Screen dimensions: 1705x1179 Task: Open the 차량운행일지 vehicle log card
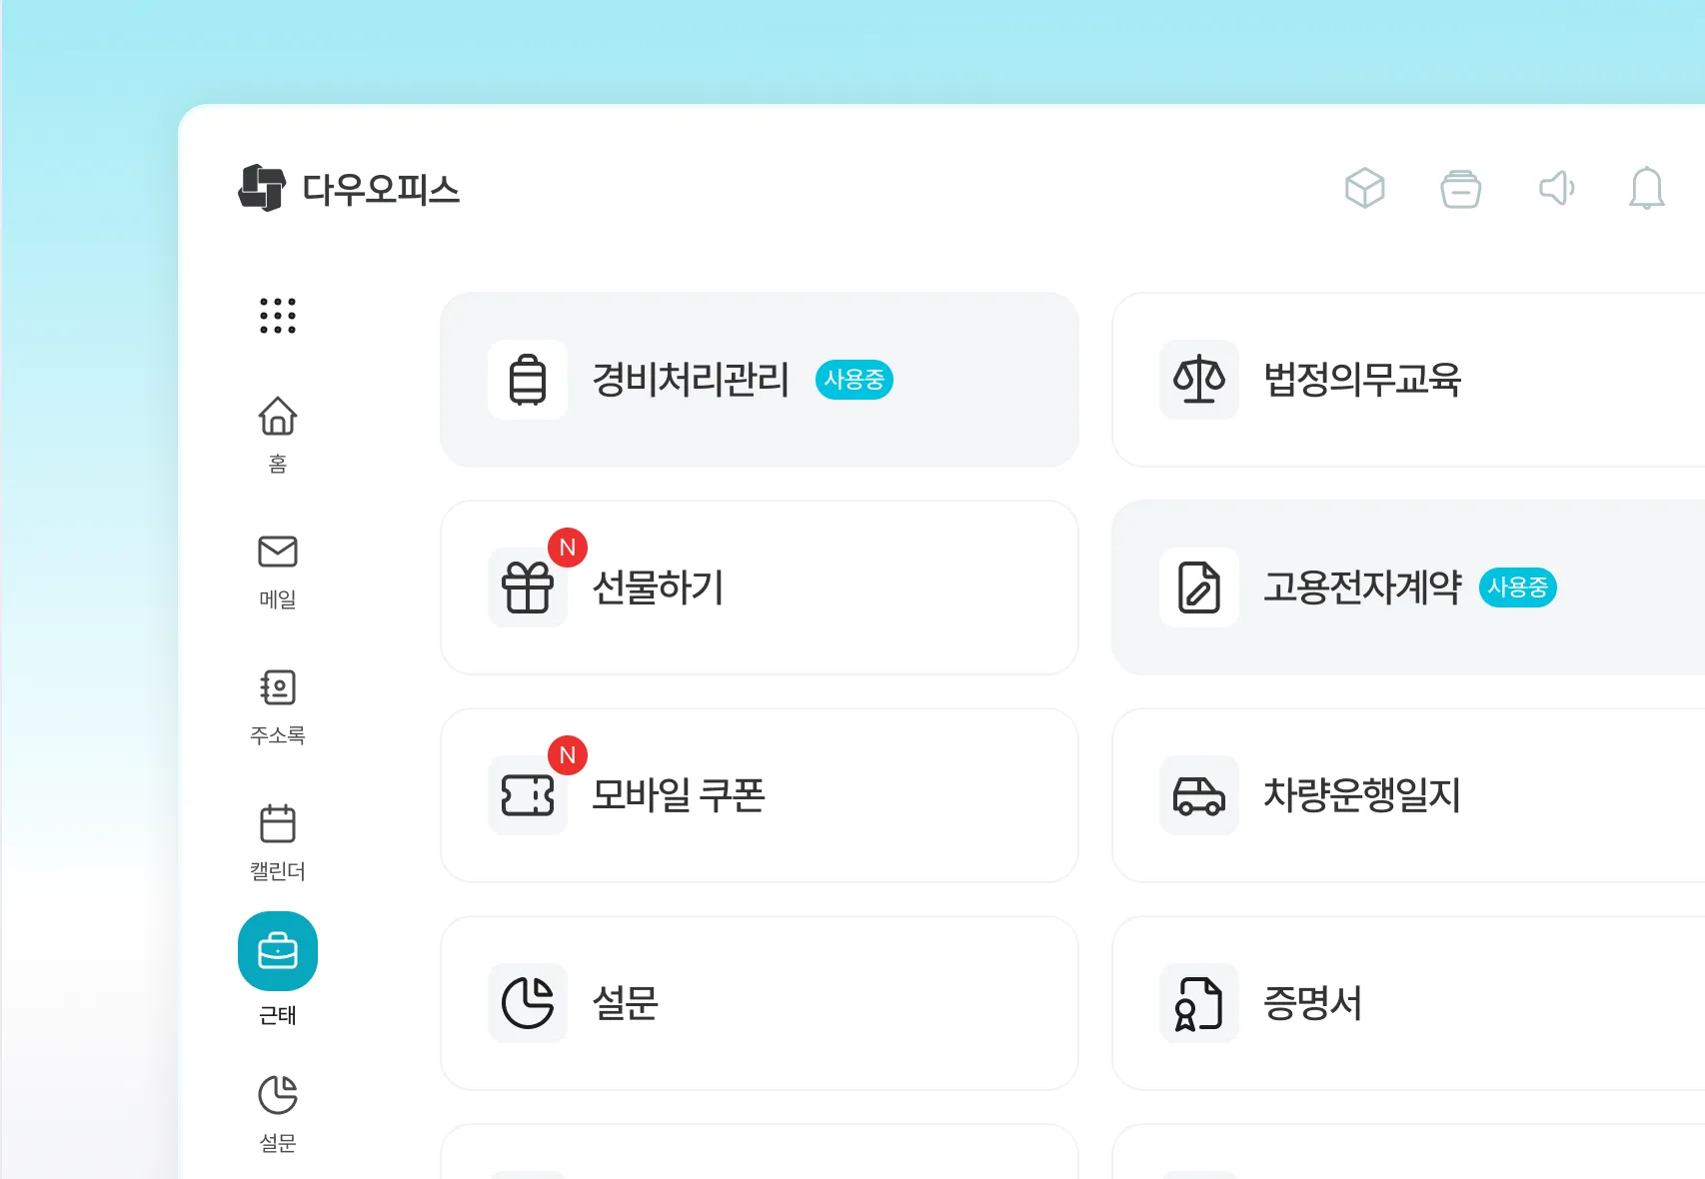click(x=1399, y=796)
